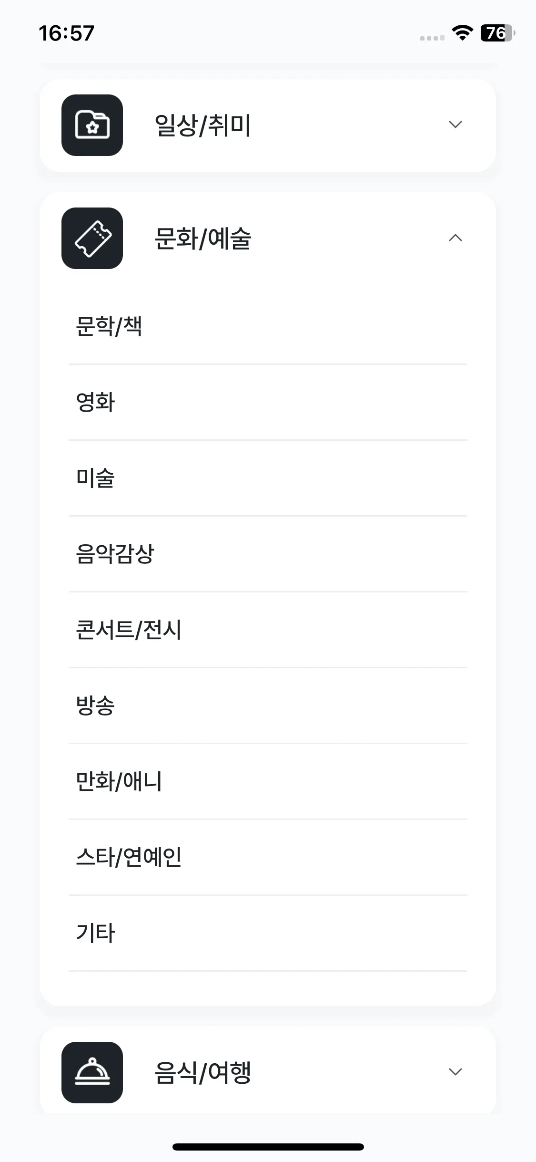Tap the Wi-Fi status icon

(462, 33)
